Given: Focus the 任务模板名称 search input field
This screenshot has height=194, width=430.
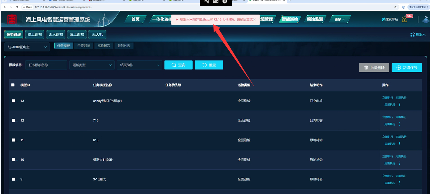Looking at the screenshot, I should 46,65.
